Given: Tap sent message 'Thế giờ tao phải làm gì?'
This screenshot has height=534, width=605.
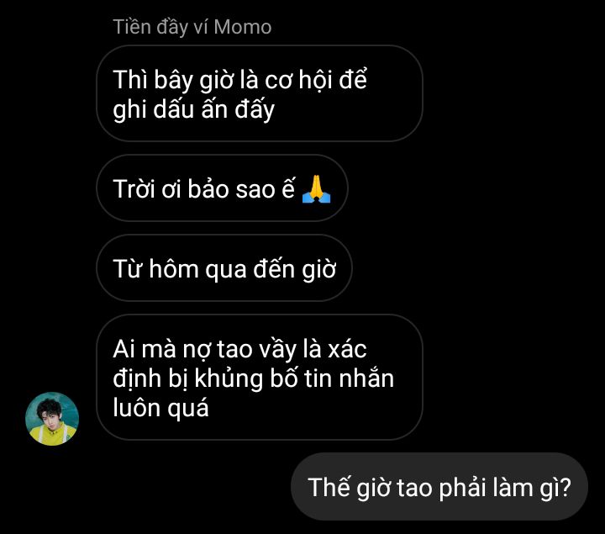Looking at the screenshot, I should [x=439, y=487].
